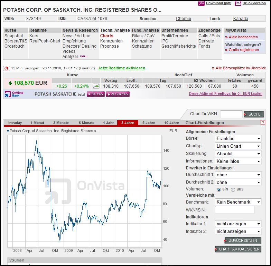This screenshot has width=271, height=266.
Task: Click the OnVista Bank logo
Action: tap(13, 94)
